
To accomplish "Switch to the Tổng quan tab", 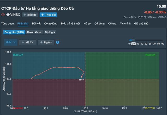I will tap(7, 24).
